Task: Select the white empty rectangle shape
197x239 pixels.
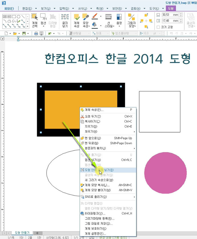Action: [160, 112]
